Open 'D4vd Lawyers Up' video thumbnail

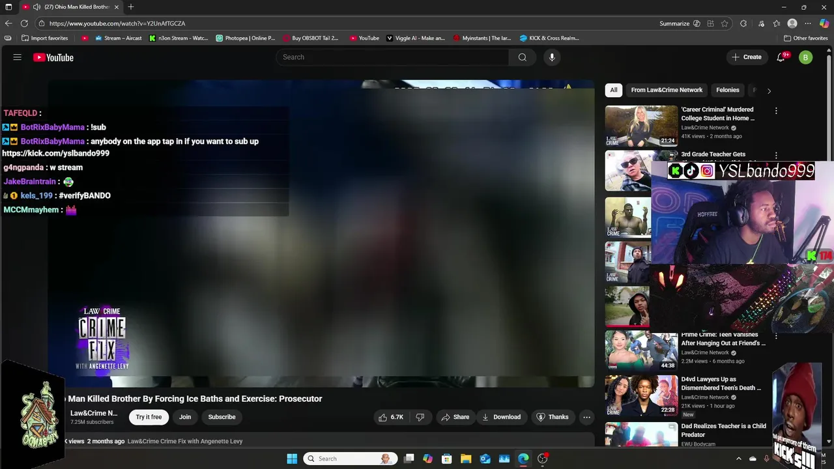(641, 395)
